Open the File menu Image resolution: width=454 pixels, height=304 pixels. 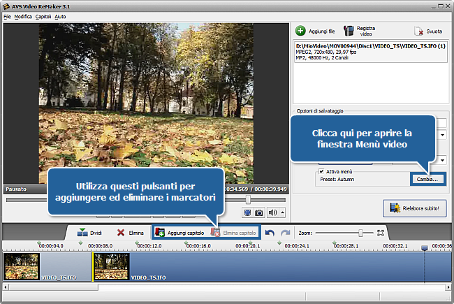[7, 15]
